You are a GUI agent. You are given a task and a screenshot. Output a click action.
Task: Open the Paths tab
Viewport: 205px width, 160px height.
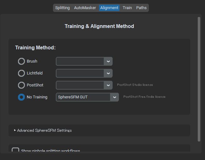141,8
